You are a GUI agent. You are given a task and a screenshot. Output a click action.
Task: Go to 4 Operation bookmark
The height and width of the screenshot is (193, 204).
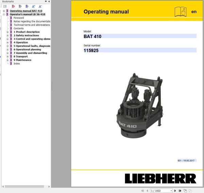21,42
